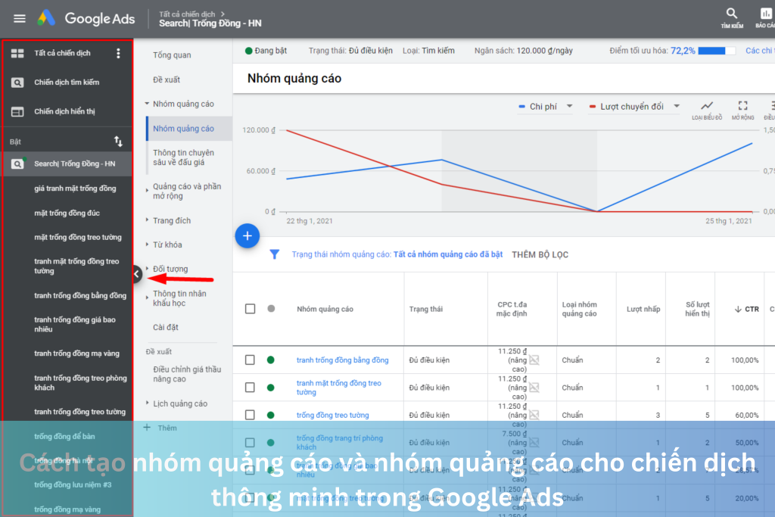This screenshot has width=775, height=517.
Task: Change chart type via Loại biểu đồ icon
Action: 707,106
